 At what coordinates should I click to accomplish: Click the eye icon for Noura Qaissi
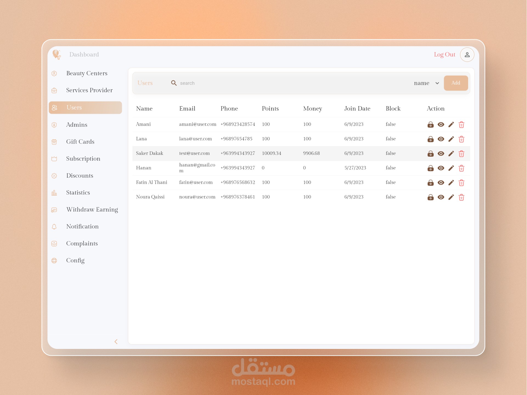click(x=441, y=197)
